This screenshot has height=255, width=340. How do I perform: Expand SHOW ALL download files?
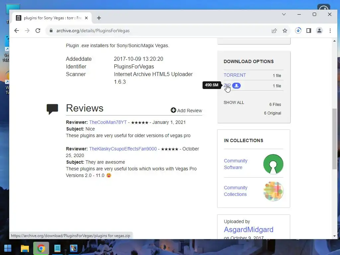click(x=234, y=103)
